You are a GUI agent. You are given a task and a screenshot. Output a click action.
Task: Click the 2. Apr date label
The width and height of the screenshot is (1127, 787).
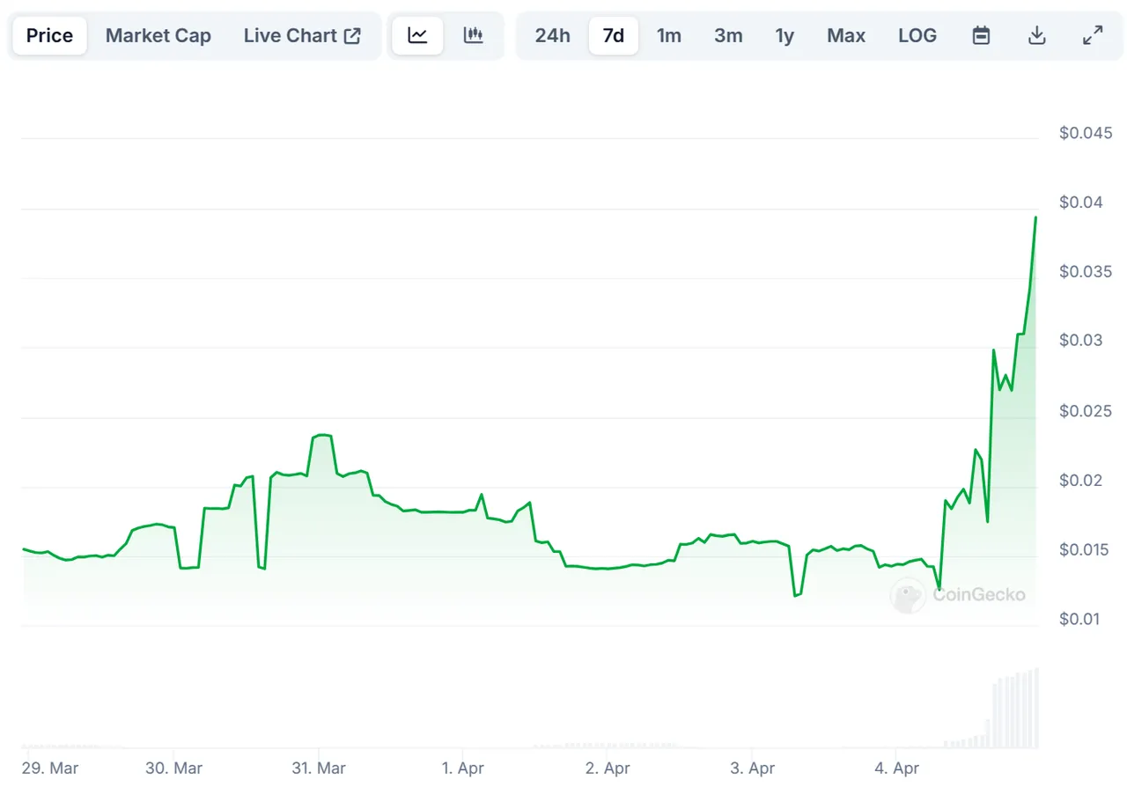click(608, 768)
